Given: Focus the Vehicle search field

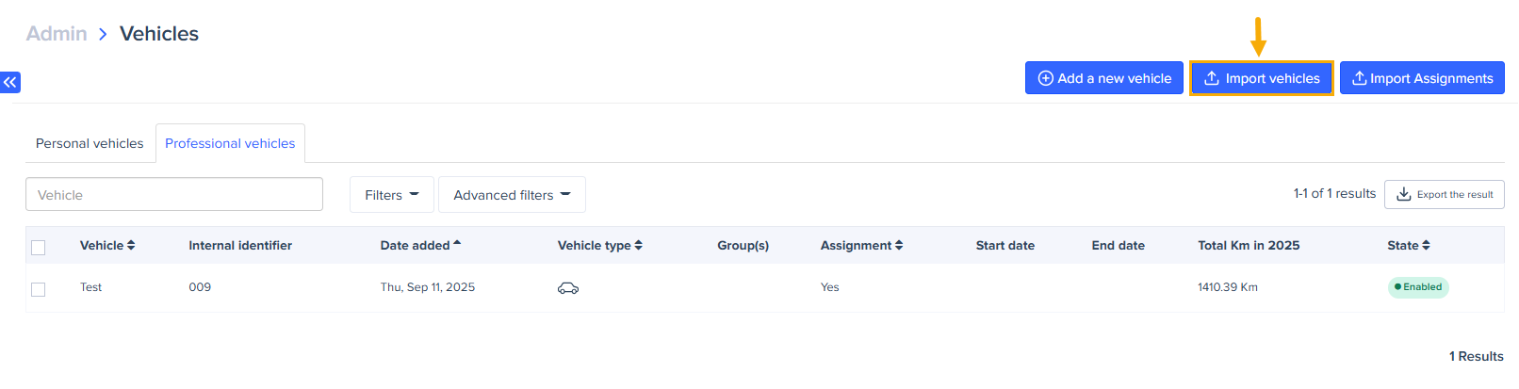Looking at the screenshot, I should 174,195.
